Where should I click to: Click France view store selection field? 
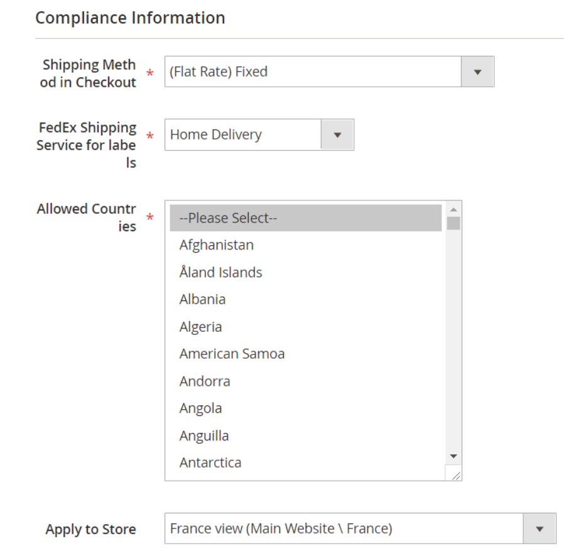click(x=361, y=528)
